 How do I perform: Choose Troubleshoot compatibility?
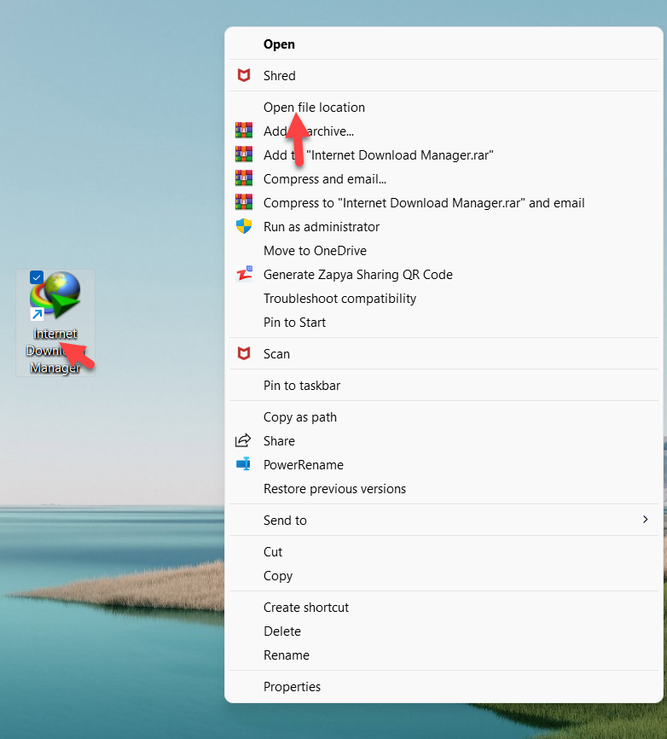tap(339, 299)
